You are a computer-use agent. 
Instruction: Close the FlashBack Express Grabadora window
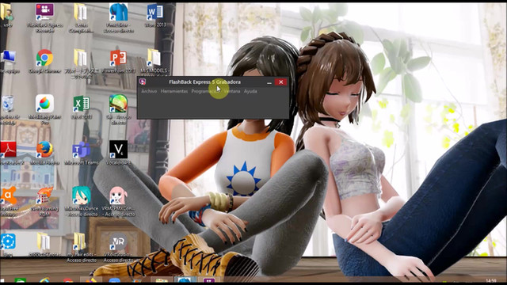(281, 82)
